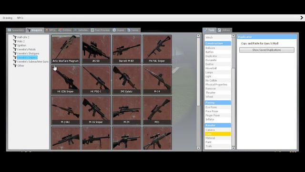Switch to the Saves tab
Screen dimensions: 305x172
133,30
